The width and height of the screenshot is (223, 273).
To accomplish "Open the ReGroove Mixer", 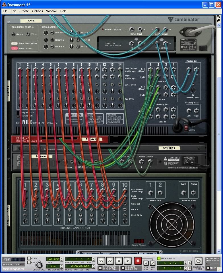I will pos(199,261).
